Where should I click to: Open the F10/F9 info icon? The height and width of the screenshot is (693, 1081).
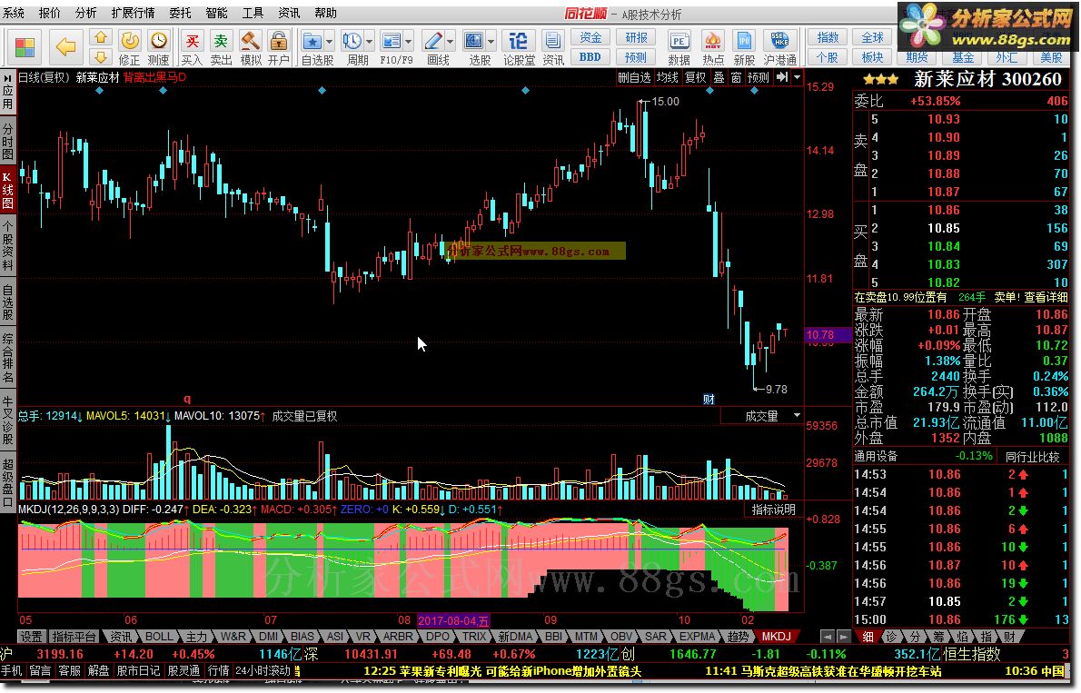click(392, 41)
